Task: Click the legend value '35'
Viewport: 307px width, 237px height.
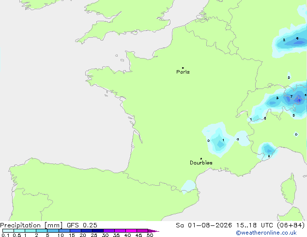Action: 116,235
